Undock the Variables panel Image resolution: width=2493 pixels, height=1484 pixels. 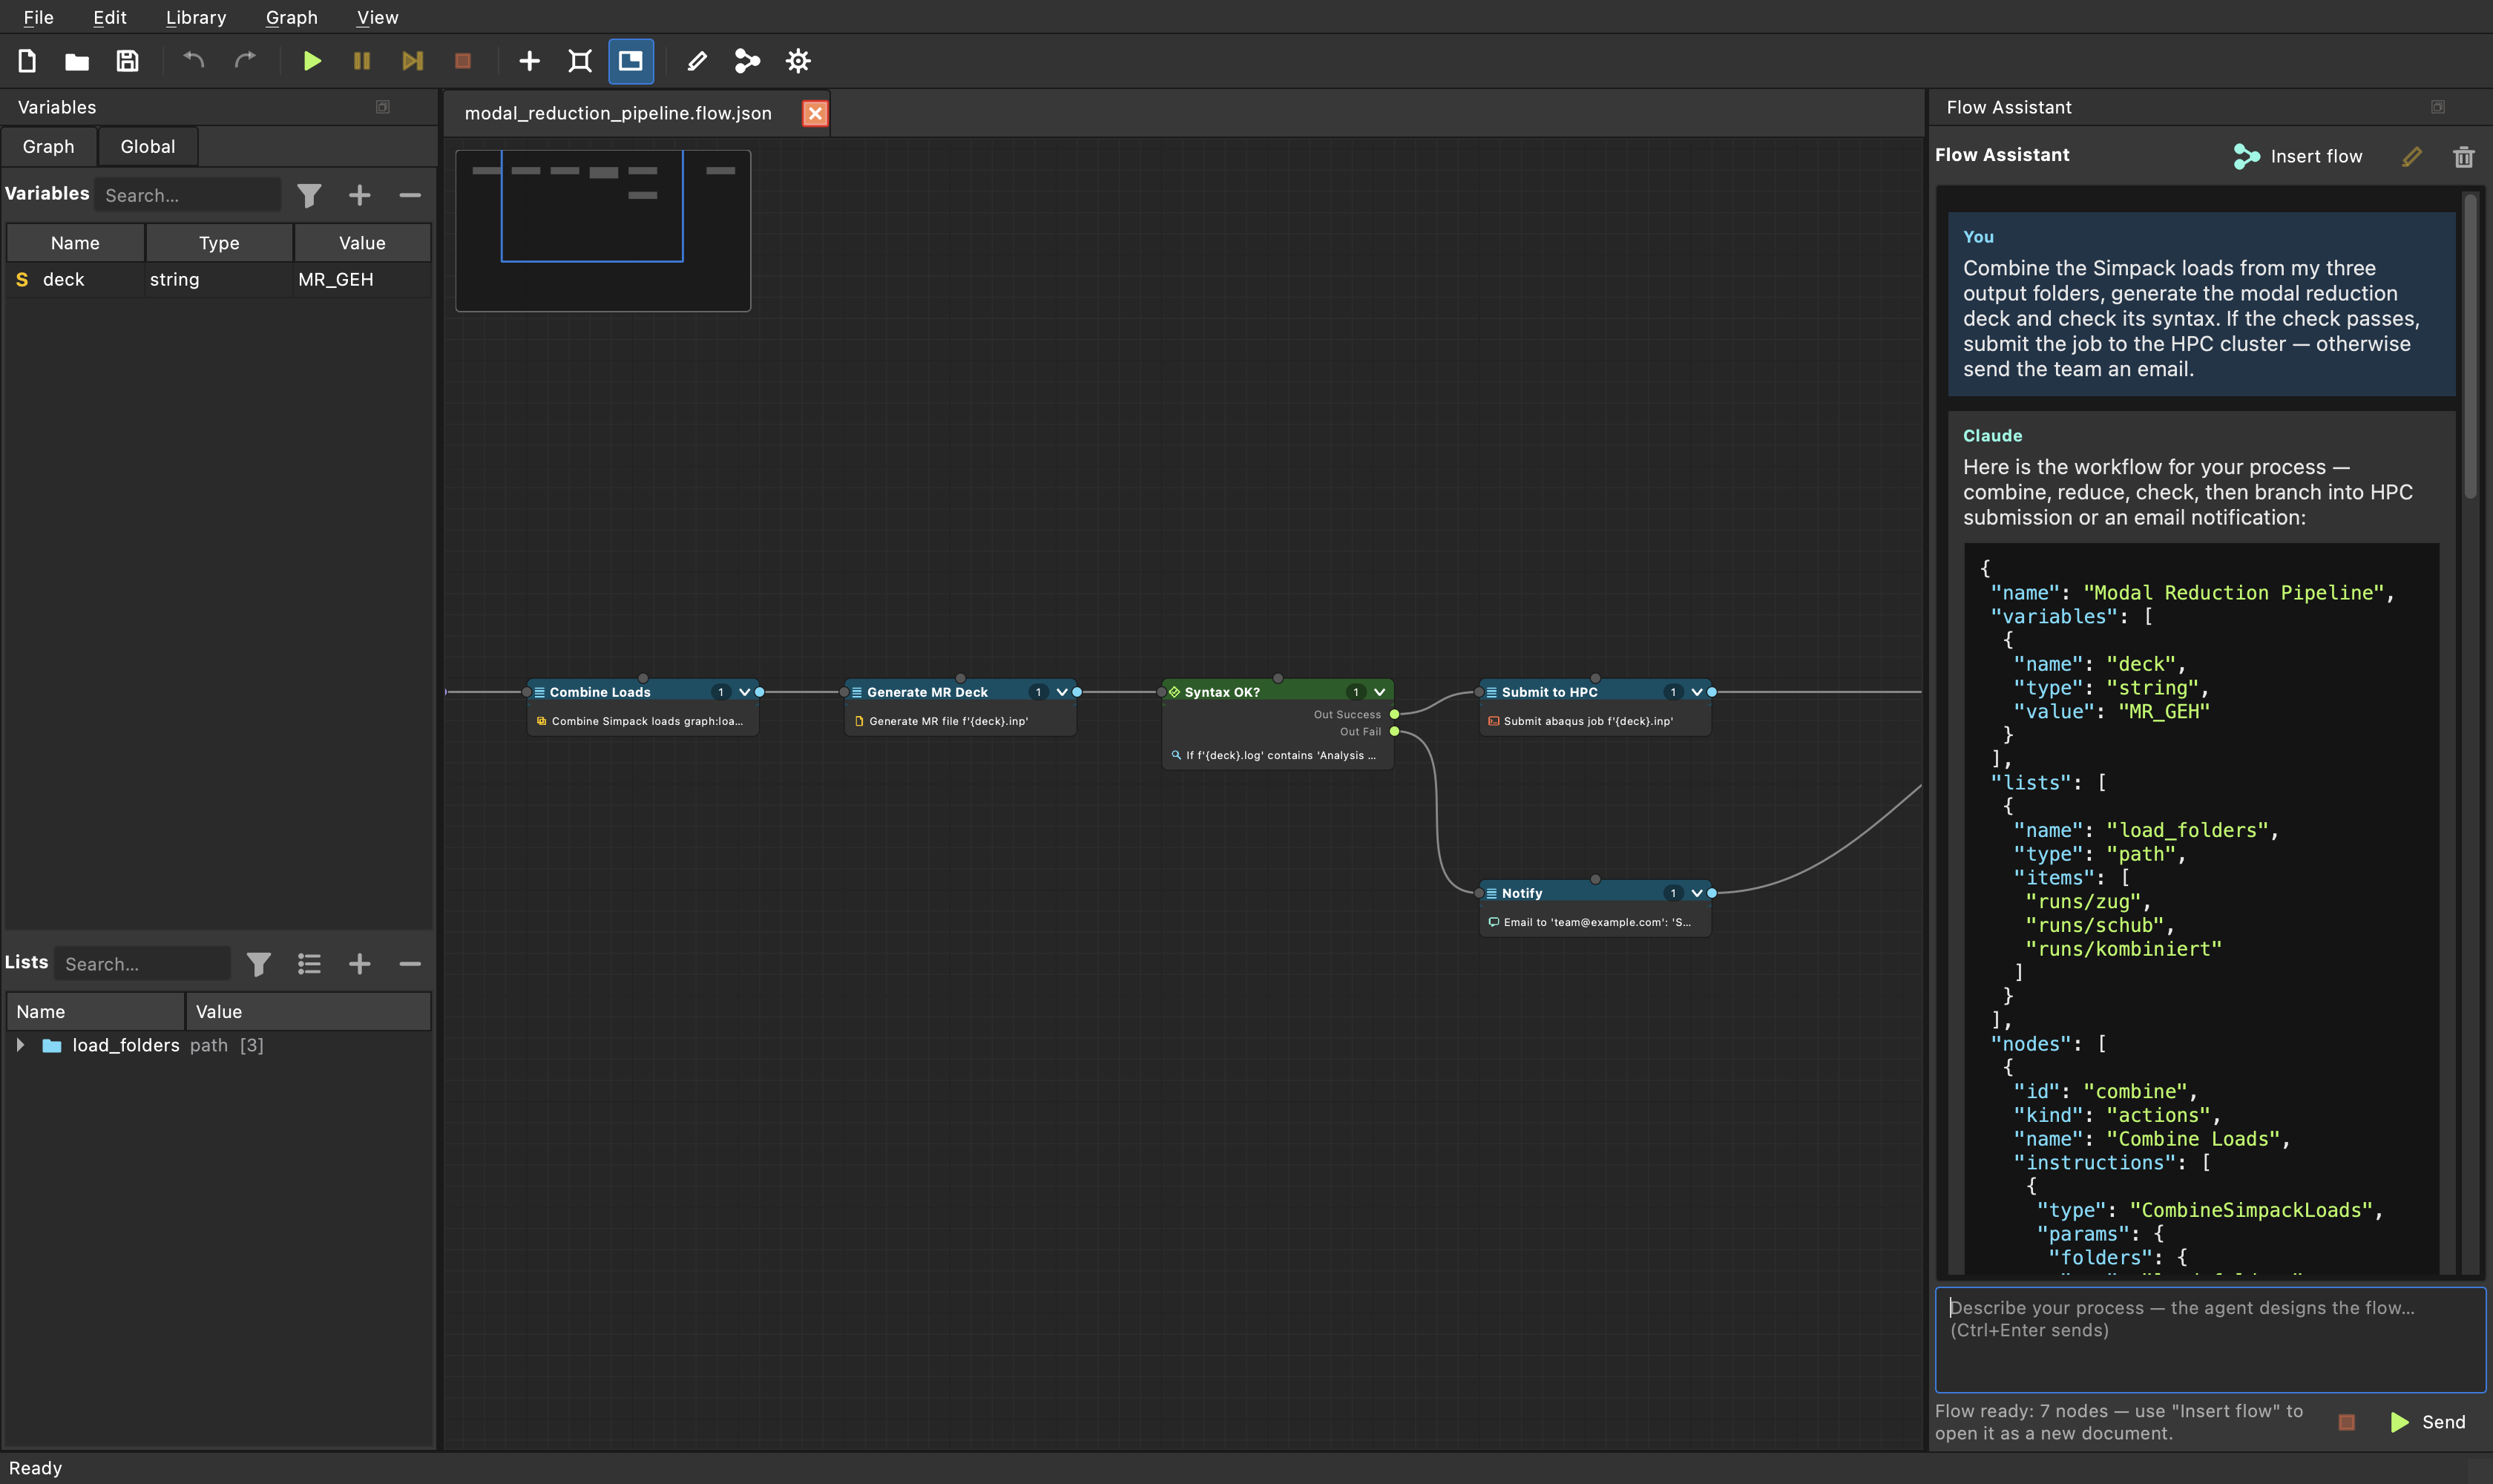(382, 107)
